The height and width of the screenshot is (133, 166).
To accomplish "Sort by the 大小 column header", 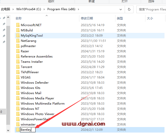I will (150, 18).
